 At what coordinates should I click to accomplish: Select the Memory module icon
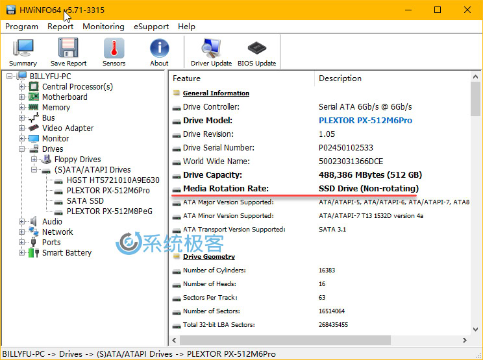pos(34,107)
